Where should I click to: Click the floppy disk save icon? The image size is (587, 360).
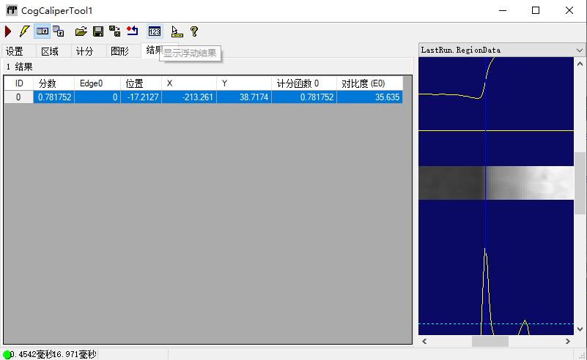click(x=97, y=31)
